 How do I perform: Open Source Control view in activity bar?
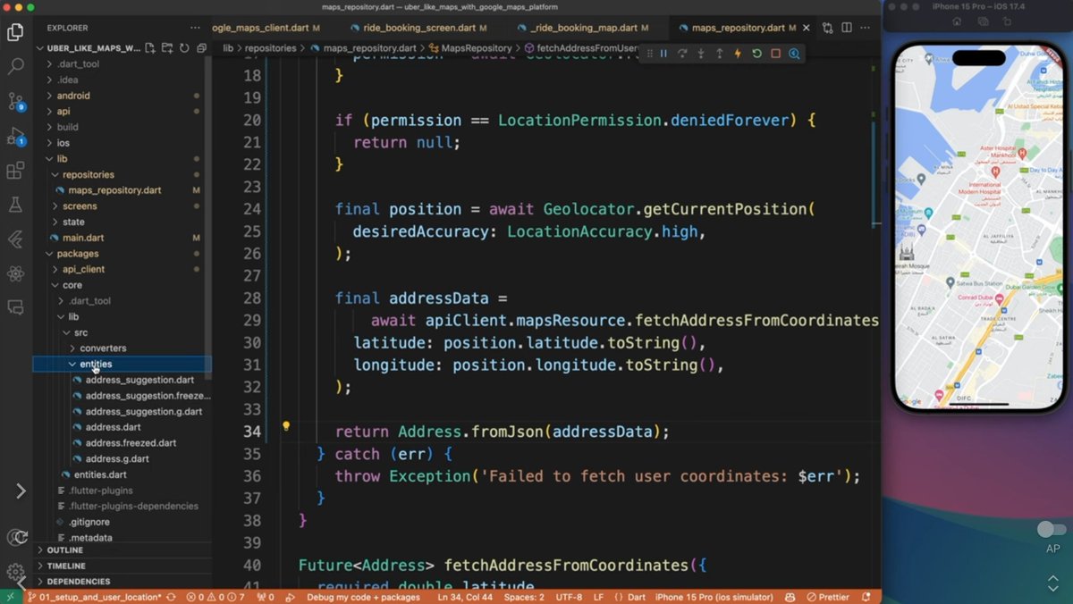coord(15,101)
